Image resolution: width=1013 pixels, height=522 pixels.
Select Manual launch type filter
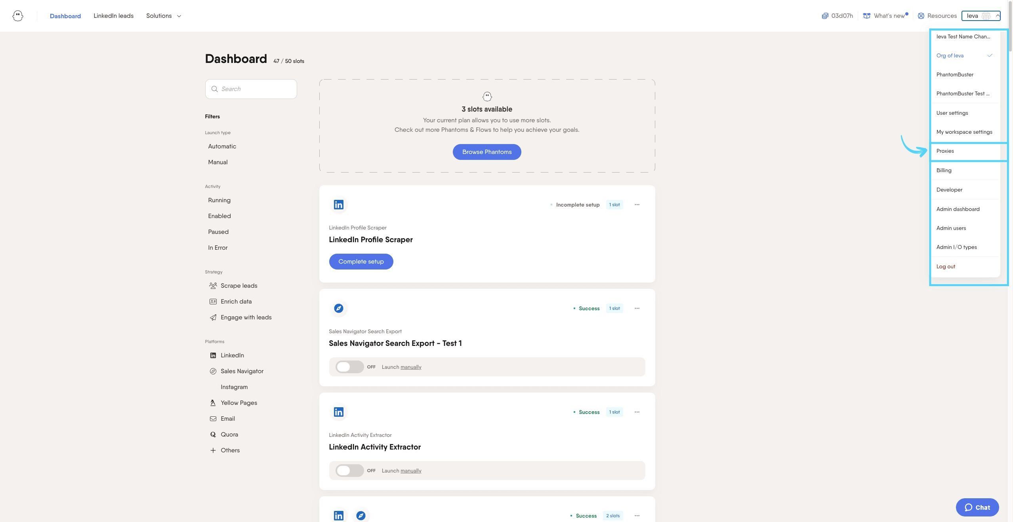(218, 162)
